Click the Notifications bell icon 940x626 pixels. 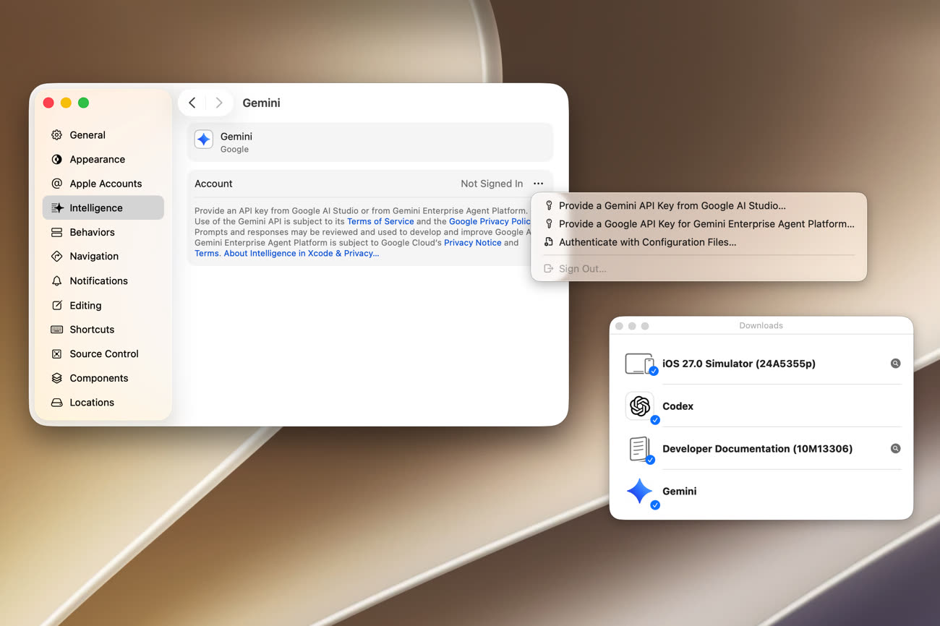tap(56, 280)
